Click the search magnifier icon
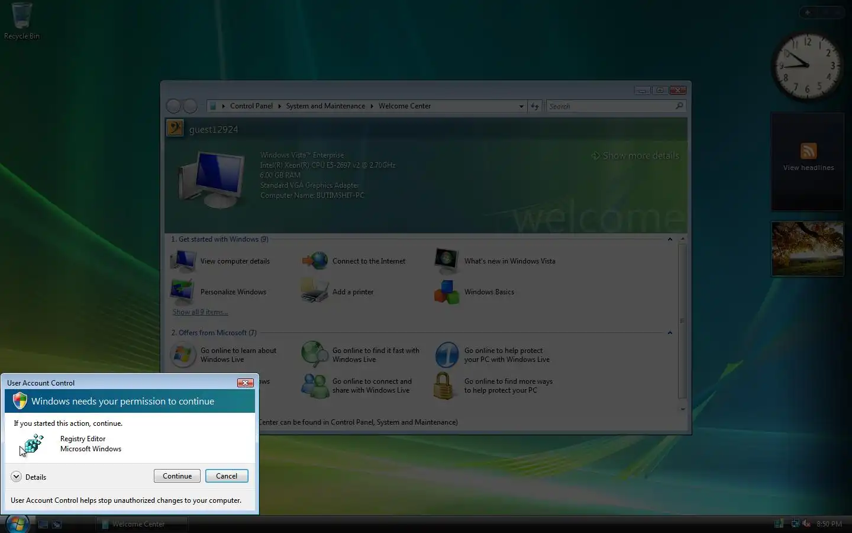Screen dimensions: 852x533 pos(679,106)
